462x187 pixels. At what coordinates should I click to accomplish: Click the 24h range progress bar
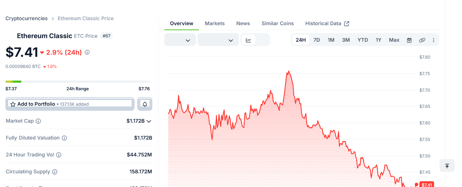78,82
